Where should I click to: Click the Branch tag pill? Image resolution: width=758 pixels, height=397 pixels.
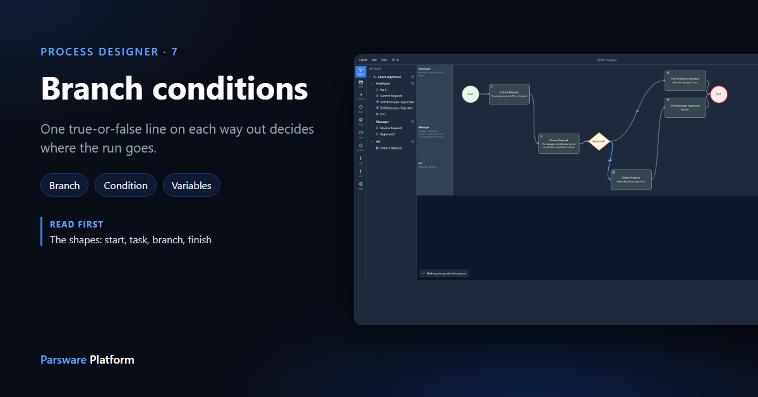pos(64,185)
